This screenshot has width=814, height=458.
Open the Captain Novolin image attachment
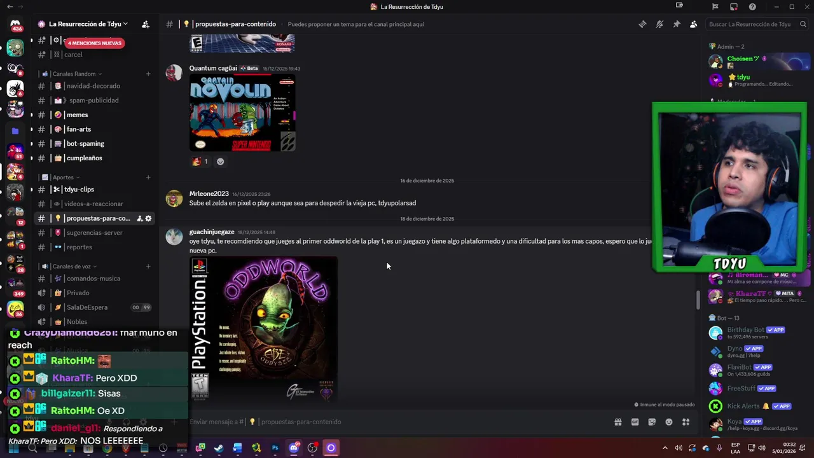tap(242, 113)
